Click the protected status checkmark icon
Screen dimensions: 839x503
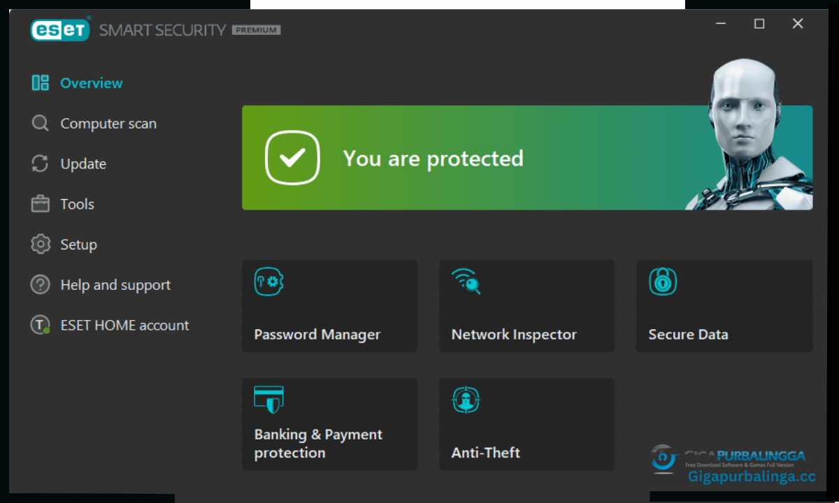292,158
